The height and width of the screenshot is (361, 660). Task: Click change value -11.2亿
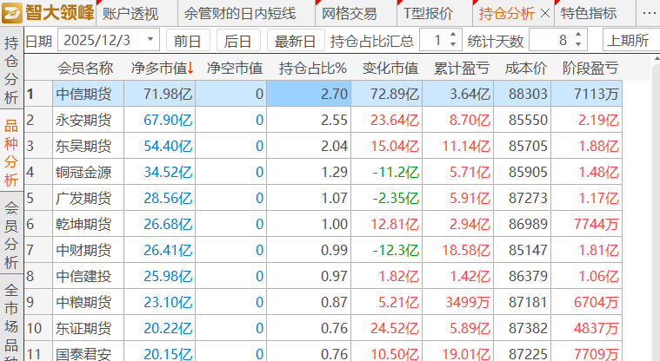(396, 173)
